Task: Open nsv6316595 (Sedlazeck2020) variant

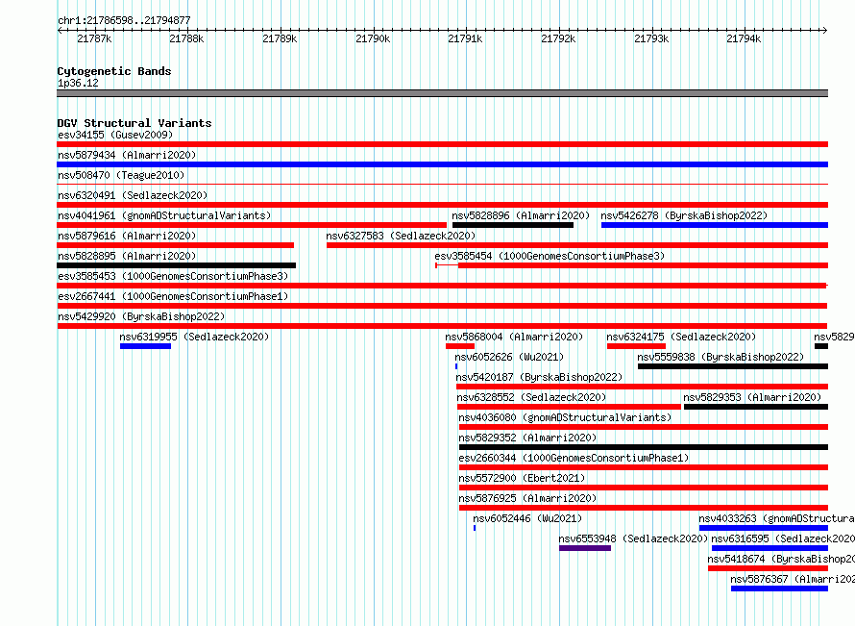Action: point(783,538)
